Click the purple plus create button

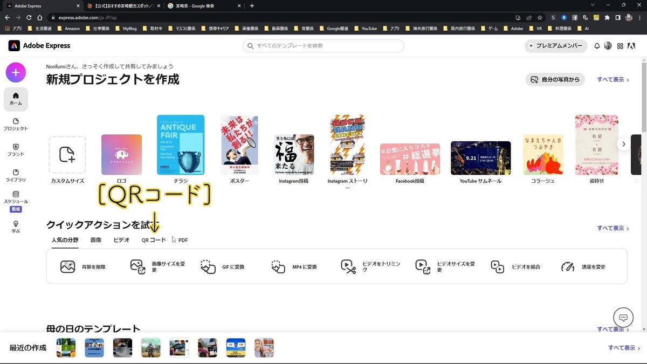16,72
